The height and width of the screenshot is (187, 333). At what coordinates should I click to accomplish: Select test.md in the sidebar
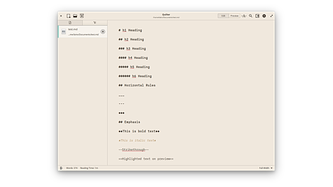pyautogui.click(x=80, y=31)
